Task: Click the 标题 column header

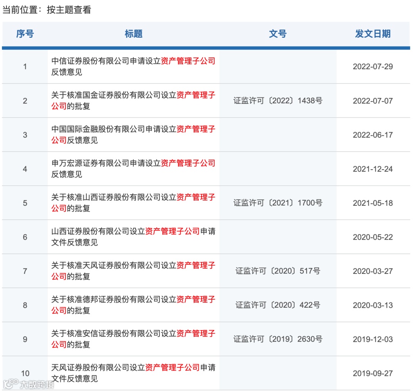Action: [133, 34]
